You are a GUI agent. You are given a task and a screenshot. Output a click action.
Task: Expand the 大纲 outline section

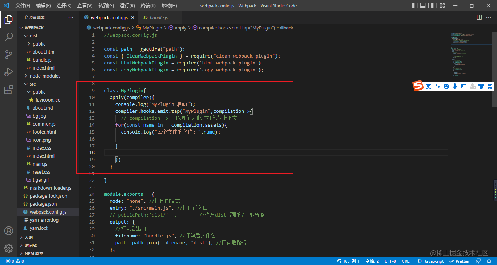pyautogui.click(x=48, y=237)
